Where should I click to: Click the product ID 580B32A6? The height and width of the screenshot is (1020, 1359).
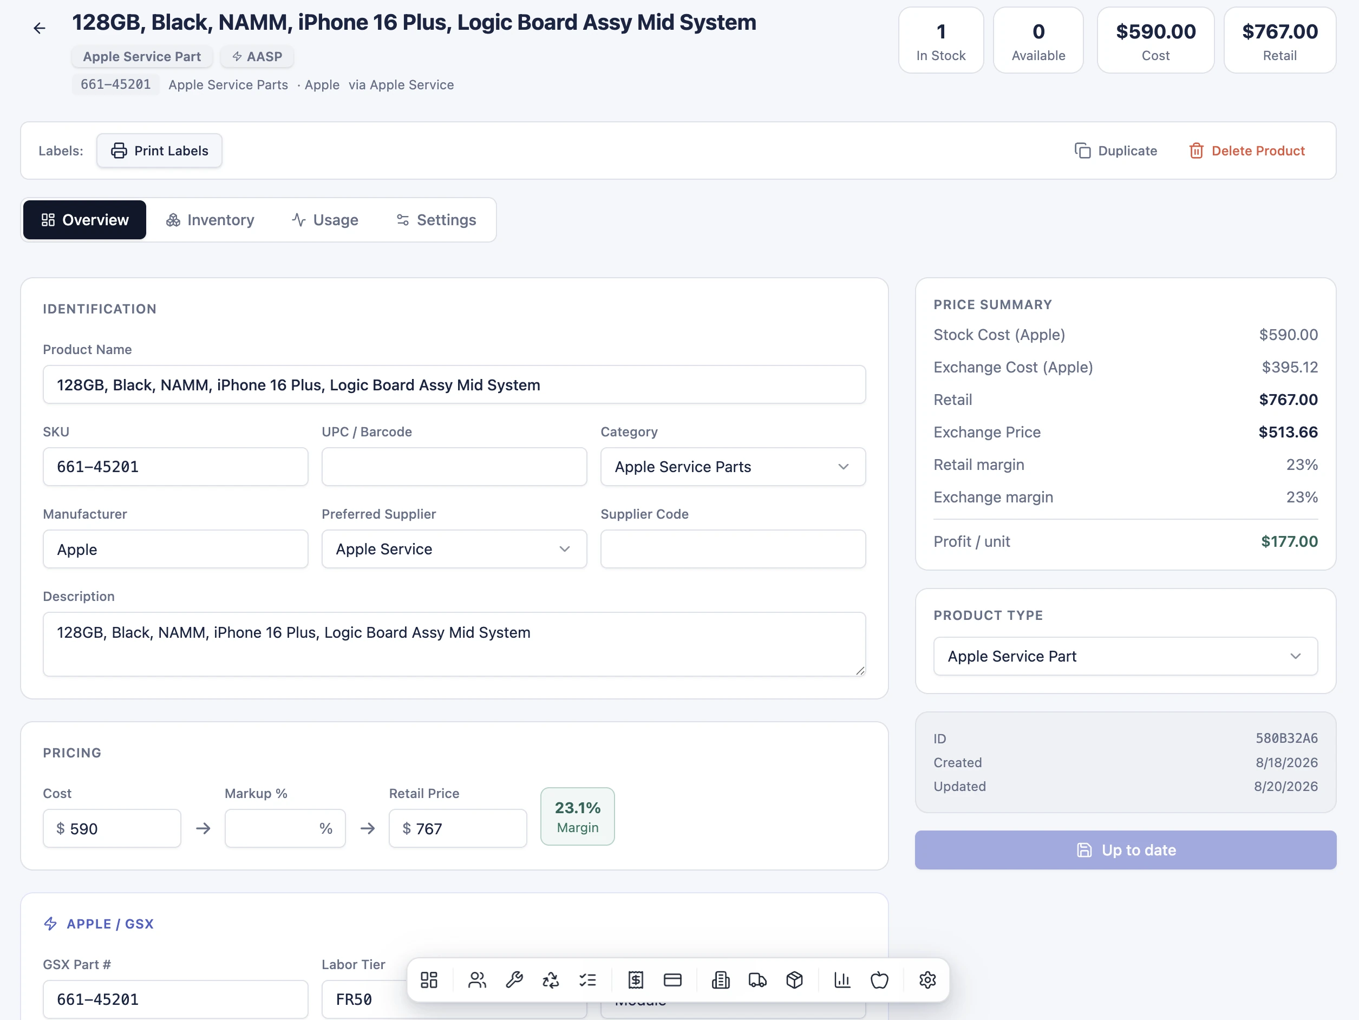[x=1286, y=738]
